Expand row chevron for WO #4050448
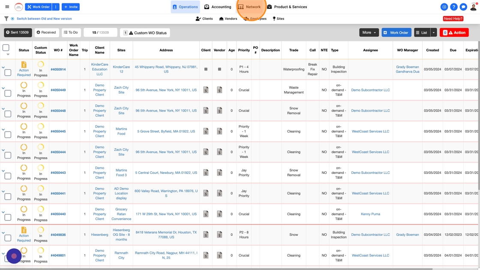Image resolution: width=480 pixels, height=270 pixels. pos(3,109)
